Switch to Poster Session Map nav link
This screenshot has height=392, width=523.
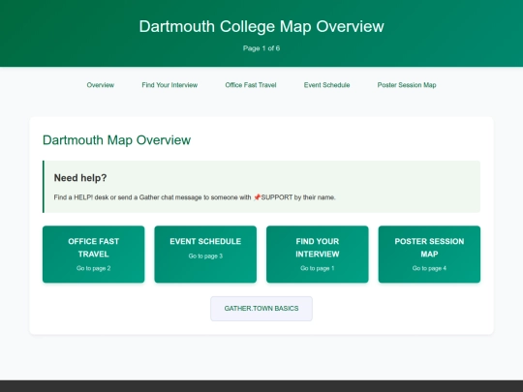[407, 85]
